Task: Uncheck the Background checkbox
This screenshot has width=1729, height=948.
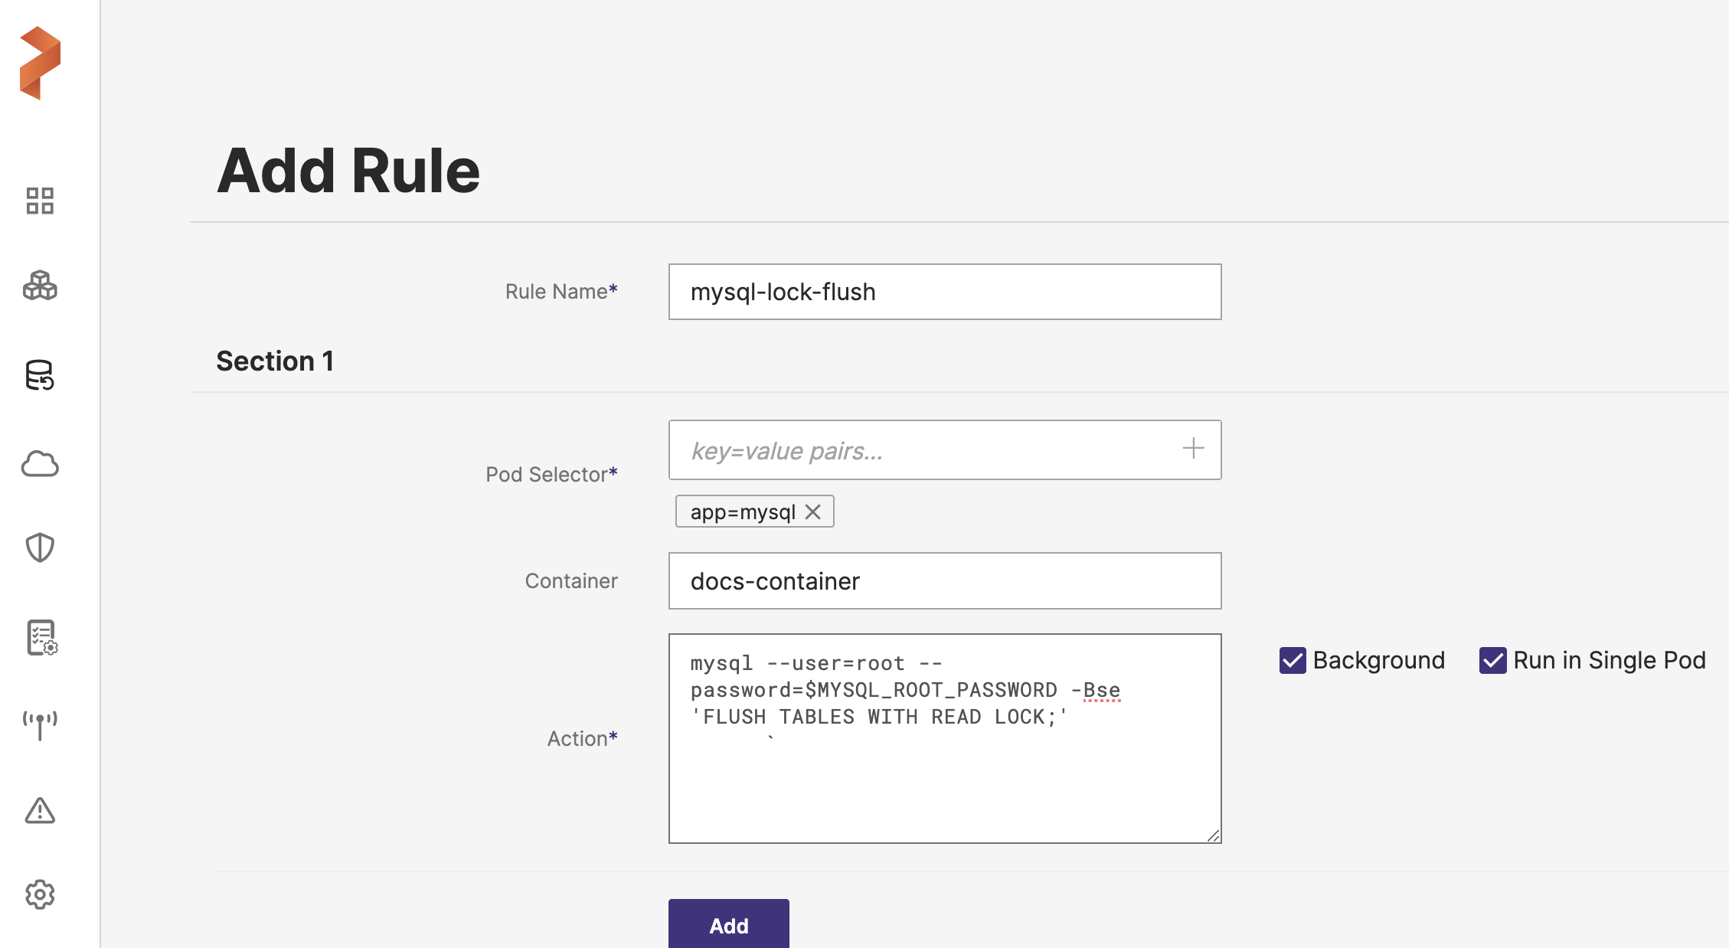Action: (1293, 660)
